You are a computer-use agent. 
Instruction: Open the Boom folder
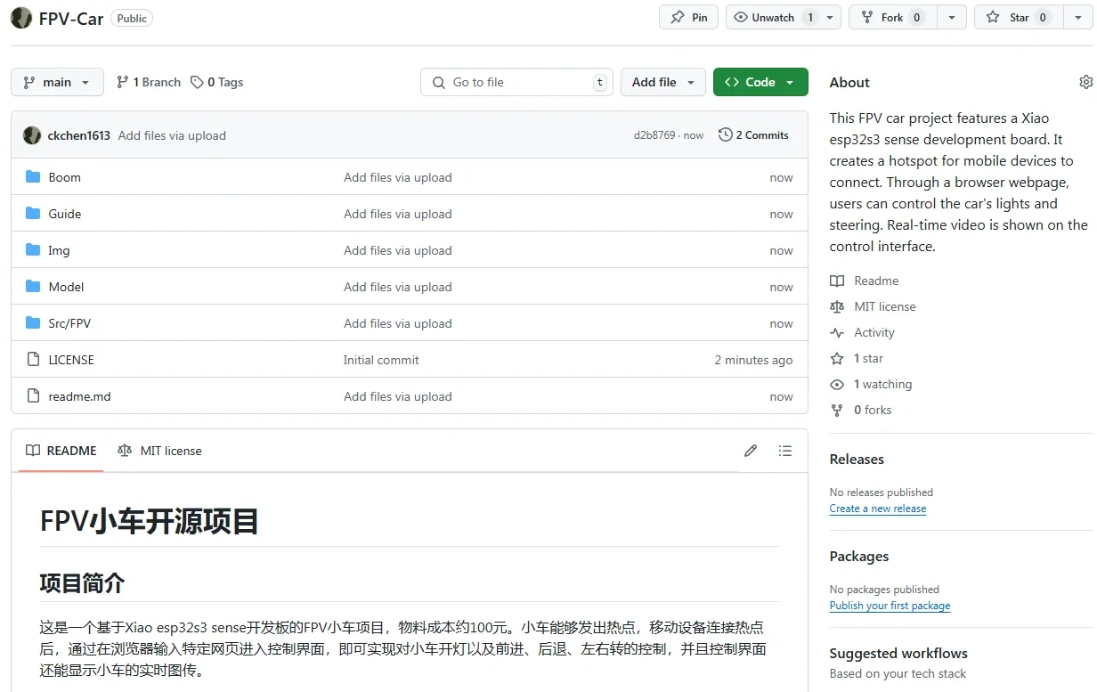(64, 177)
